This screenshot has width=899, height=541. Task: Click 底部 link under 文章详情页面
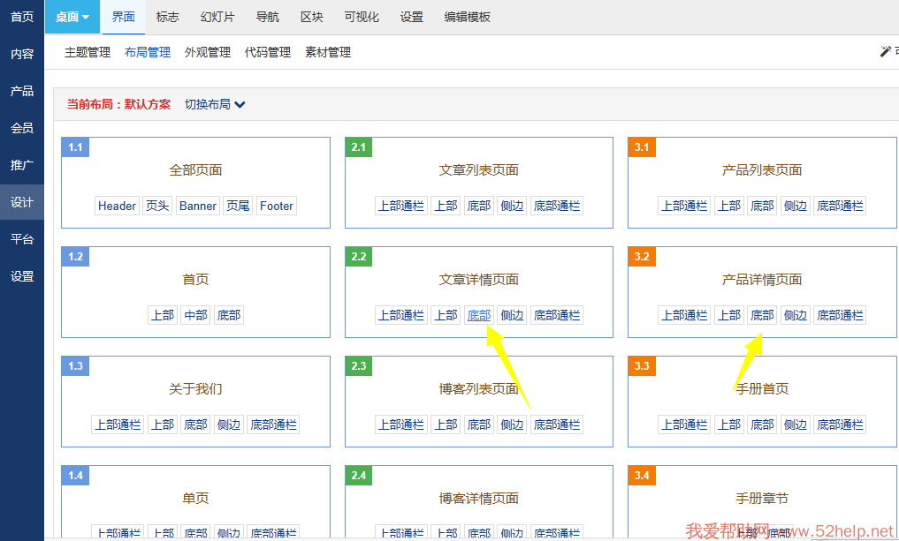point(478,315)
